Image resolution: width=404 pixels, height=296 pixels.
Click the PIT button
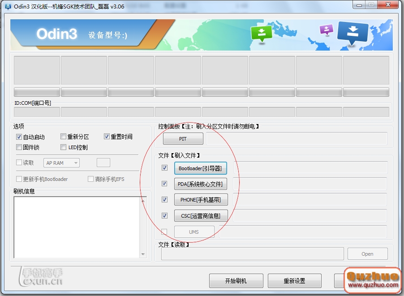point(183,139)
